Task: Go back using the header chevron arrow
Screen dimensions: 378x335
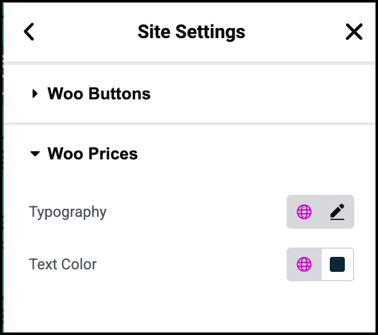Action: 29,31
